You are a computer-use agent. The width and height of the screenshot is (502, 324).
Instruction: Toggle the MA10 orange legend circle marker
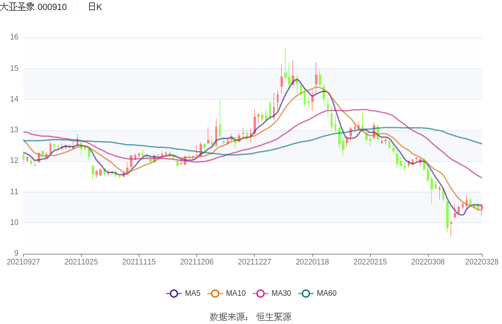215,293
